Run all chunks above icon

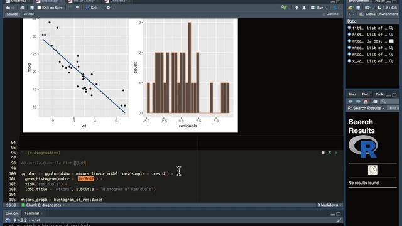pos(330,153)
